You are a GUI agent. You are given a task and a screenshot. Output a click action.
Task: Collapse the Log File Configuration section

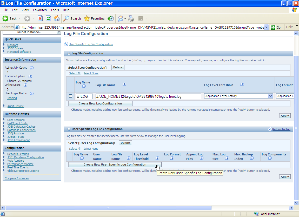(x=69, y=54)
